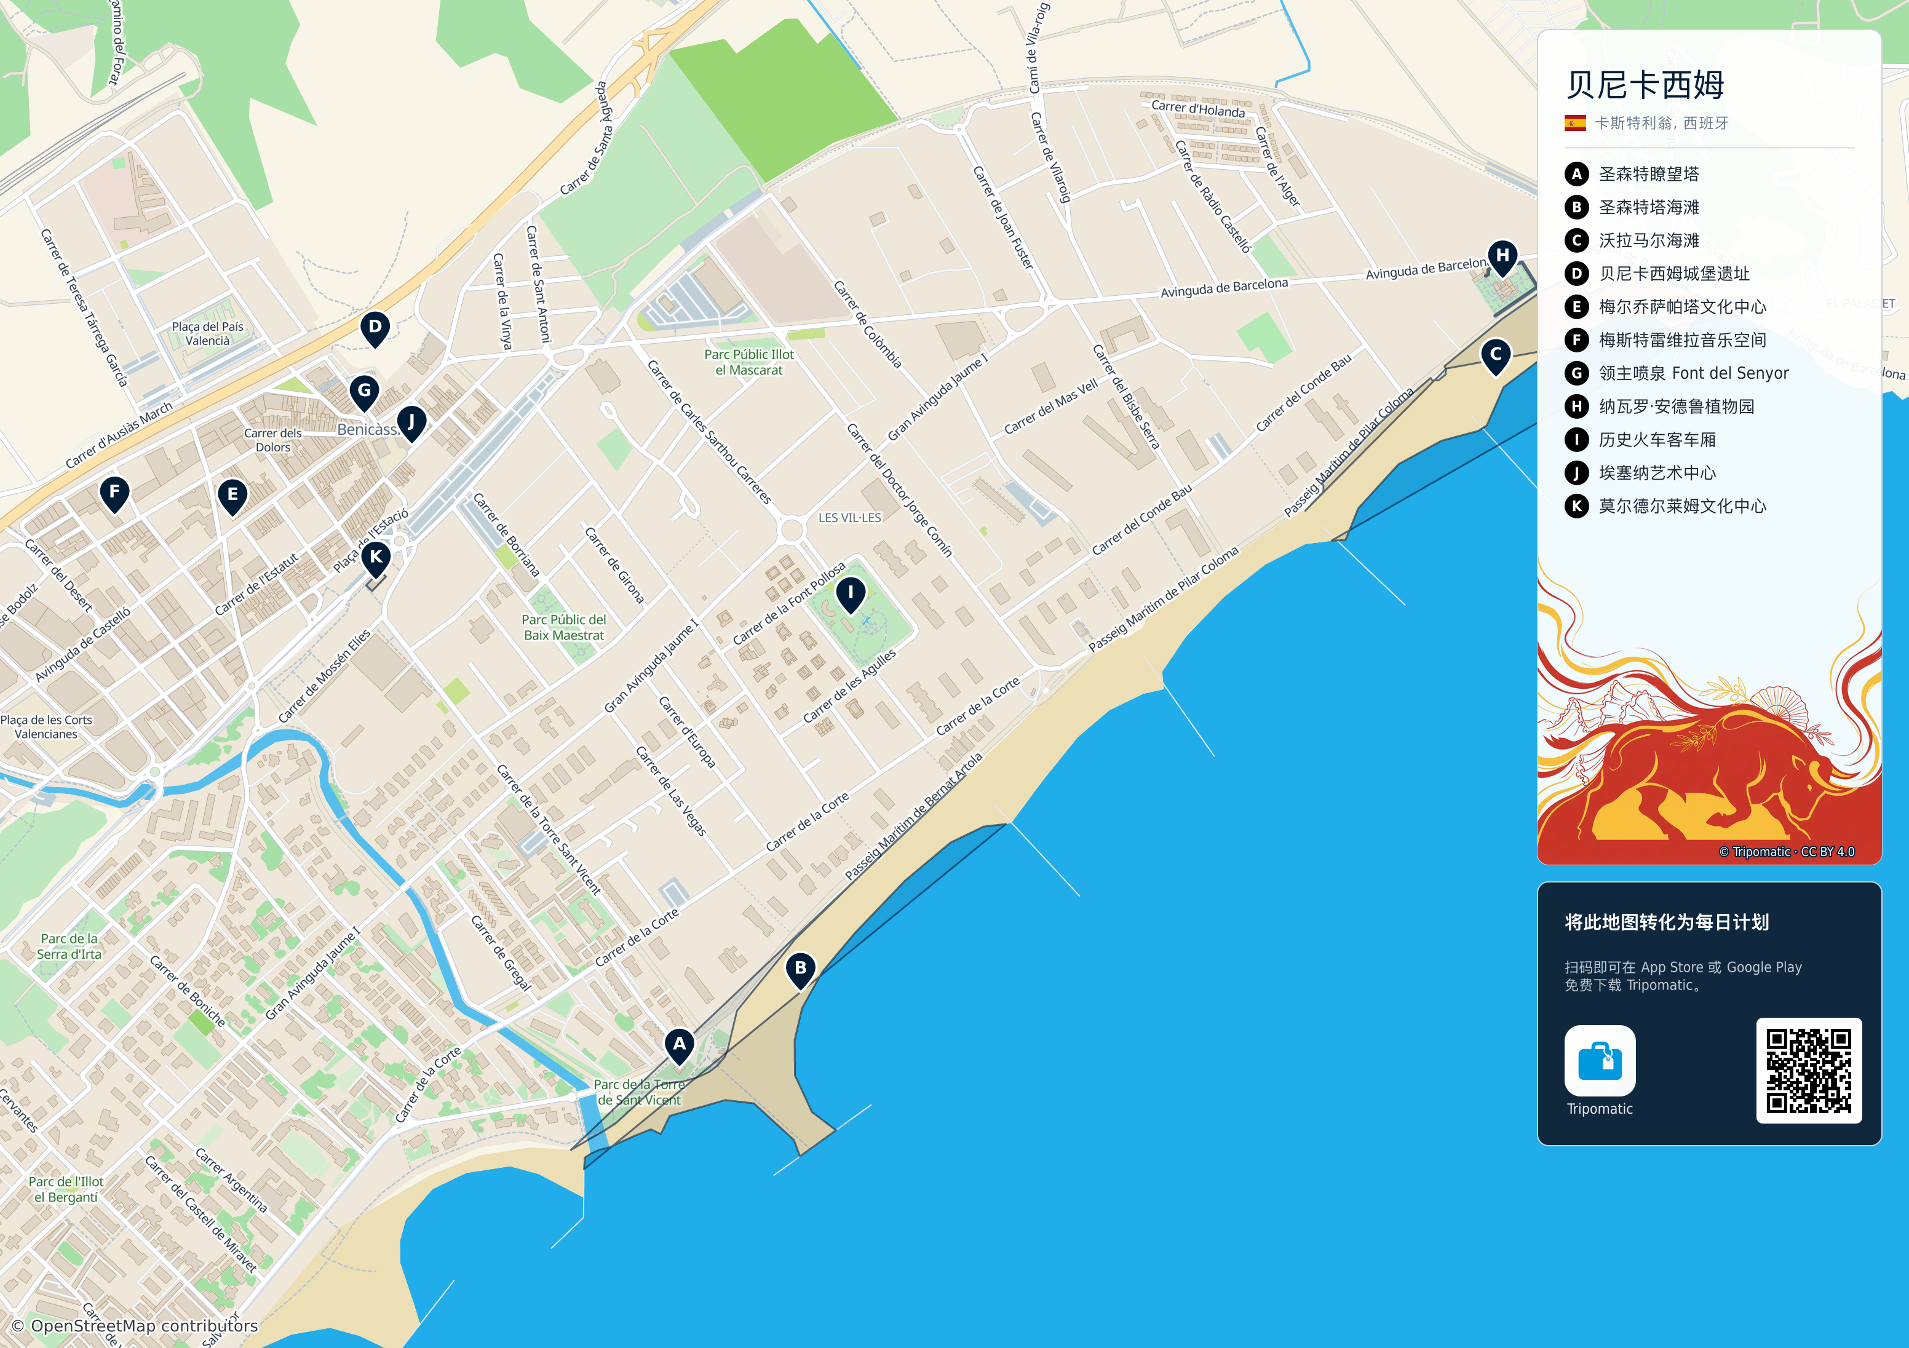Click the Tripomatic CC BY 4.0 credit
The width and height of the screenshot is (1909, 1348).
pos(1787,852)
